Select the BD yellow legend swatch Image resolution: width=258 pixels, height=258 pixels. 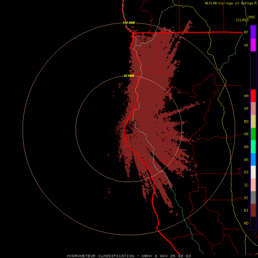(x=253, y=122)
